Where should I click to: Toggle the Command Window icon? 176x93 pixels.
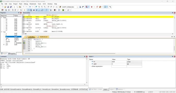tap(28, 10)
